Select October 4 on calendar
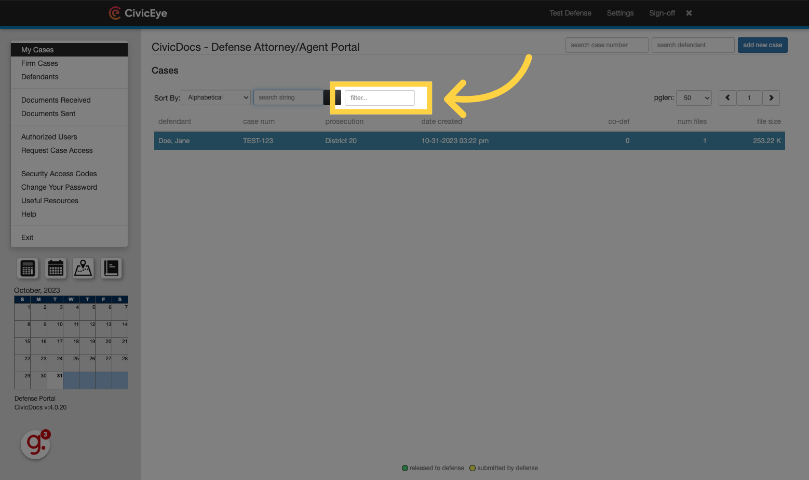The height and width of the screenshot is (480, 809). pyautogui.click(x=71, y=312)
